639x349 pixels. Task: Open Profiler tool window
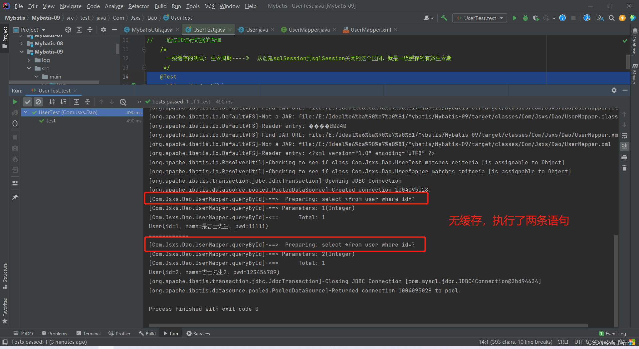[119, 333]
